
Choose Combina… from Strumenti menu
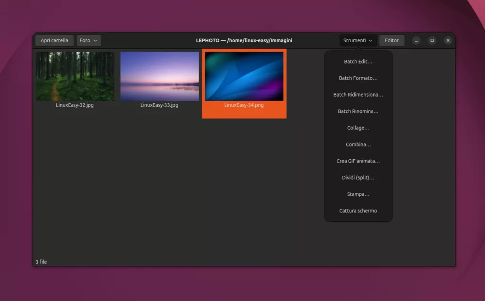[358, 144]
